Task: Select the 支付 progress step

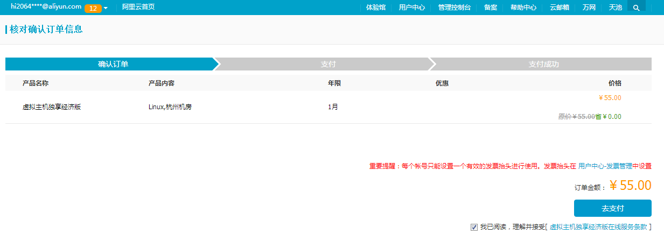Action: (x=328, y=64)
